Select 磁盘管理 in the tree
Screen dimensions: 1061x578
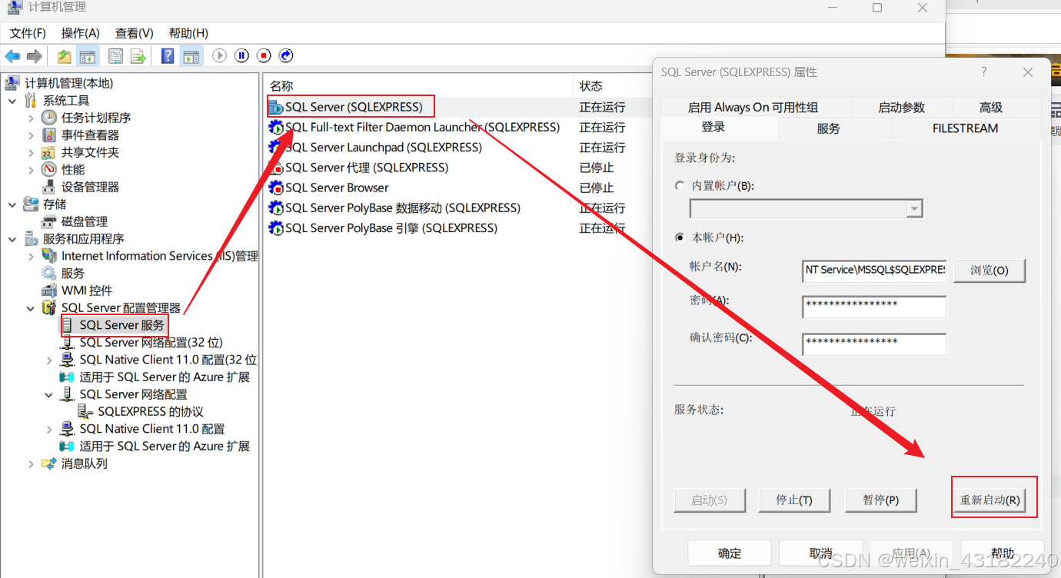click(x=85, y=221)
